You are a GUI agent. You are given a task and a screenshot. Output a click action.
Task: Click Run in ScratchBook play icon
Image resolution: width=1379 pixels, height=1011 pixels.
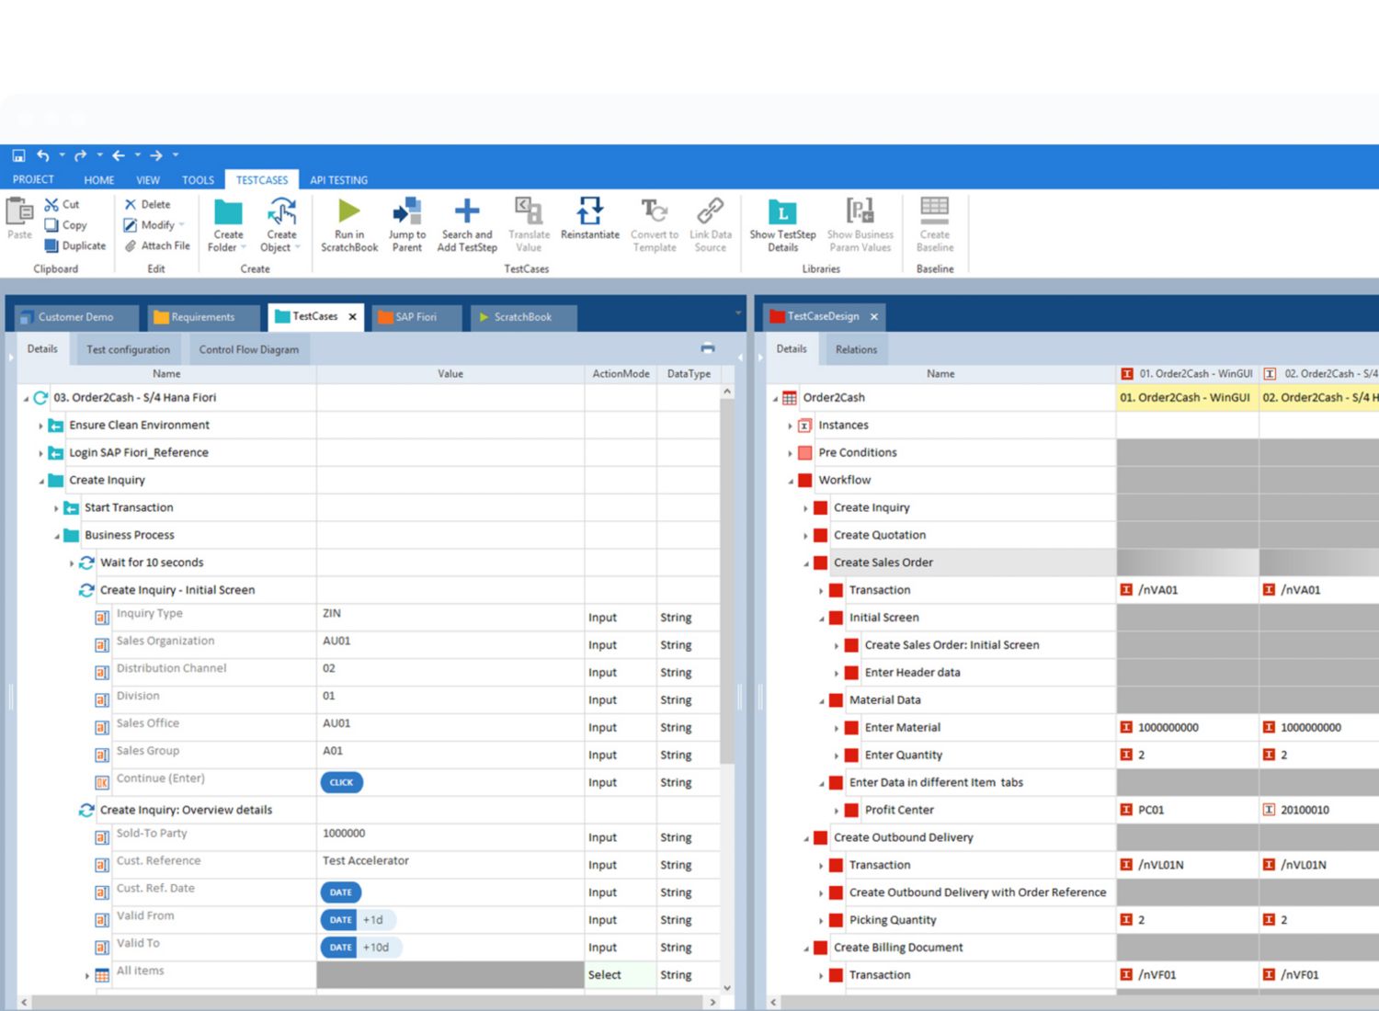[x=348, y=211]
